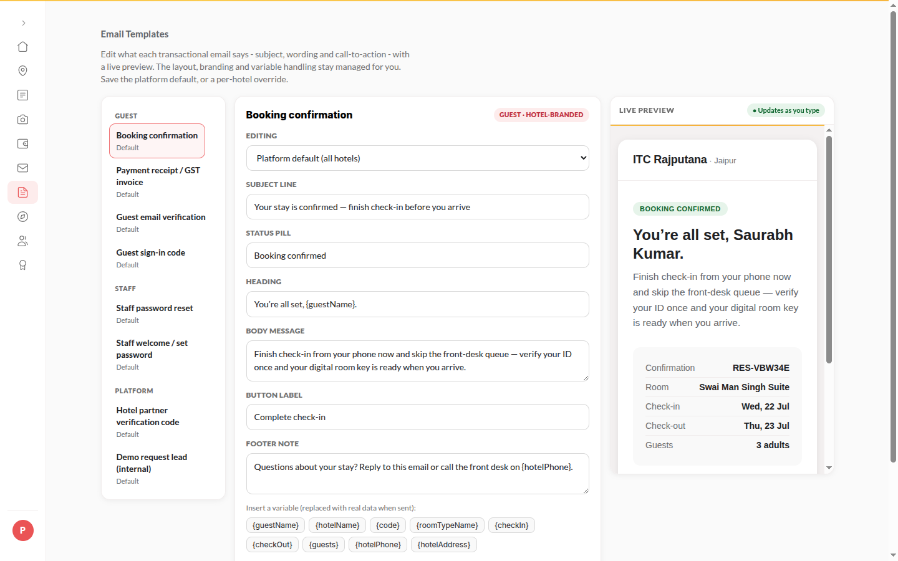
Task: Click the camera icon in the sidebar
Action: tap(23, 120)
